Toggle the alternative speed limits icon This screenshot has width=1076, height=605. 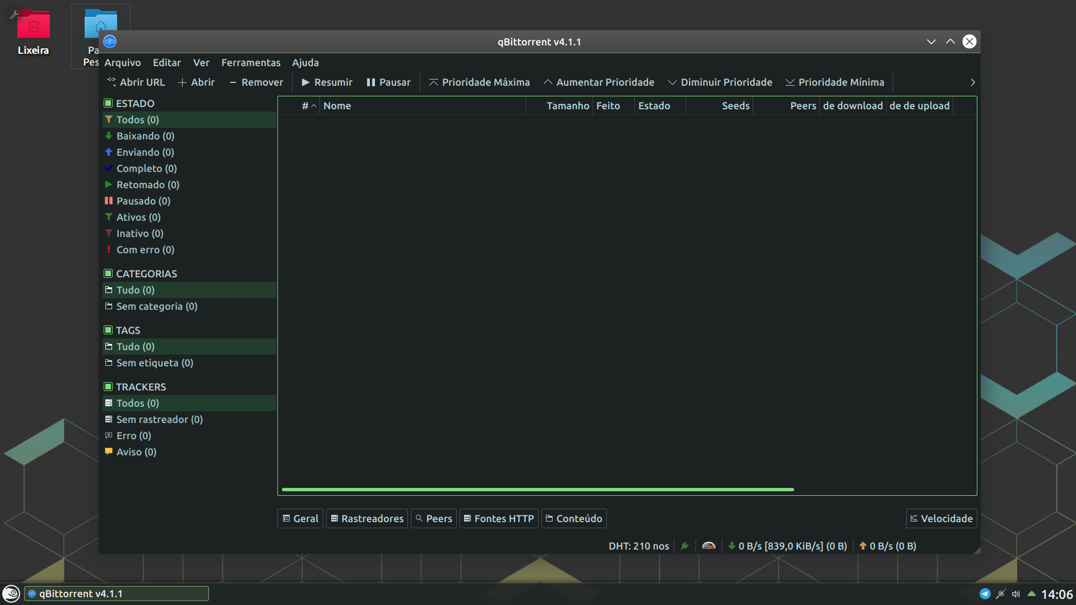click(x=708, y=546)
